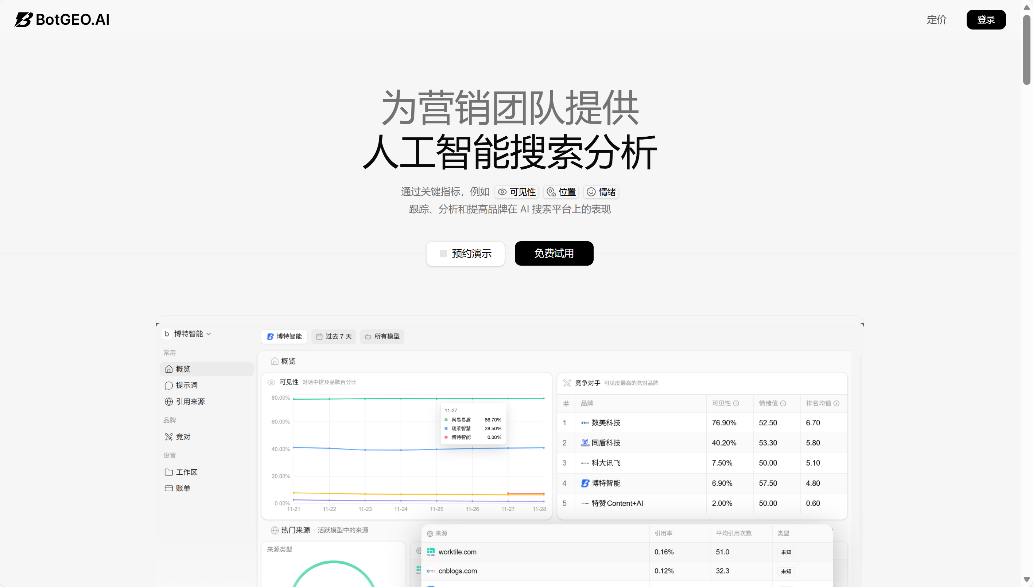Toggle the 可见性 metric chip

click(x=516, y=192)
